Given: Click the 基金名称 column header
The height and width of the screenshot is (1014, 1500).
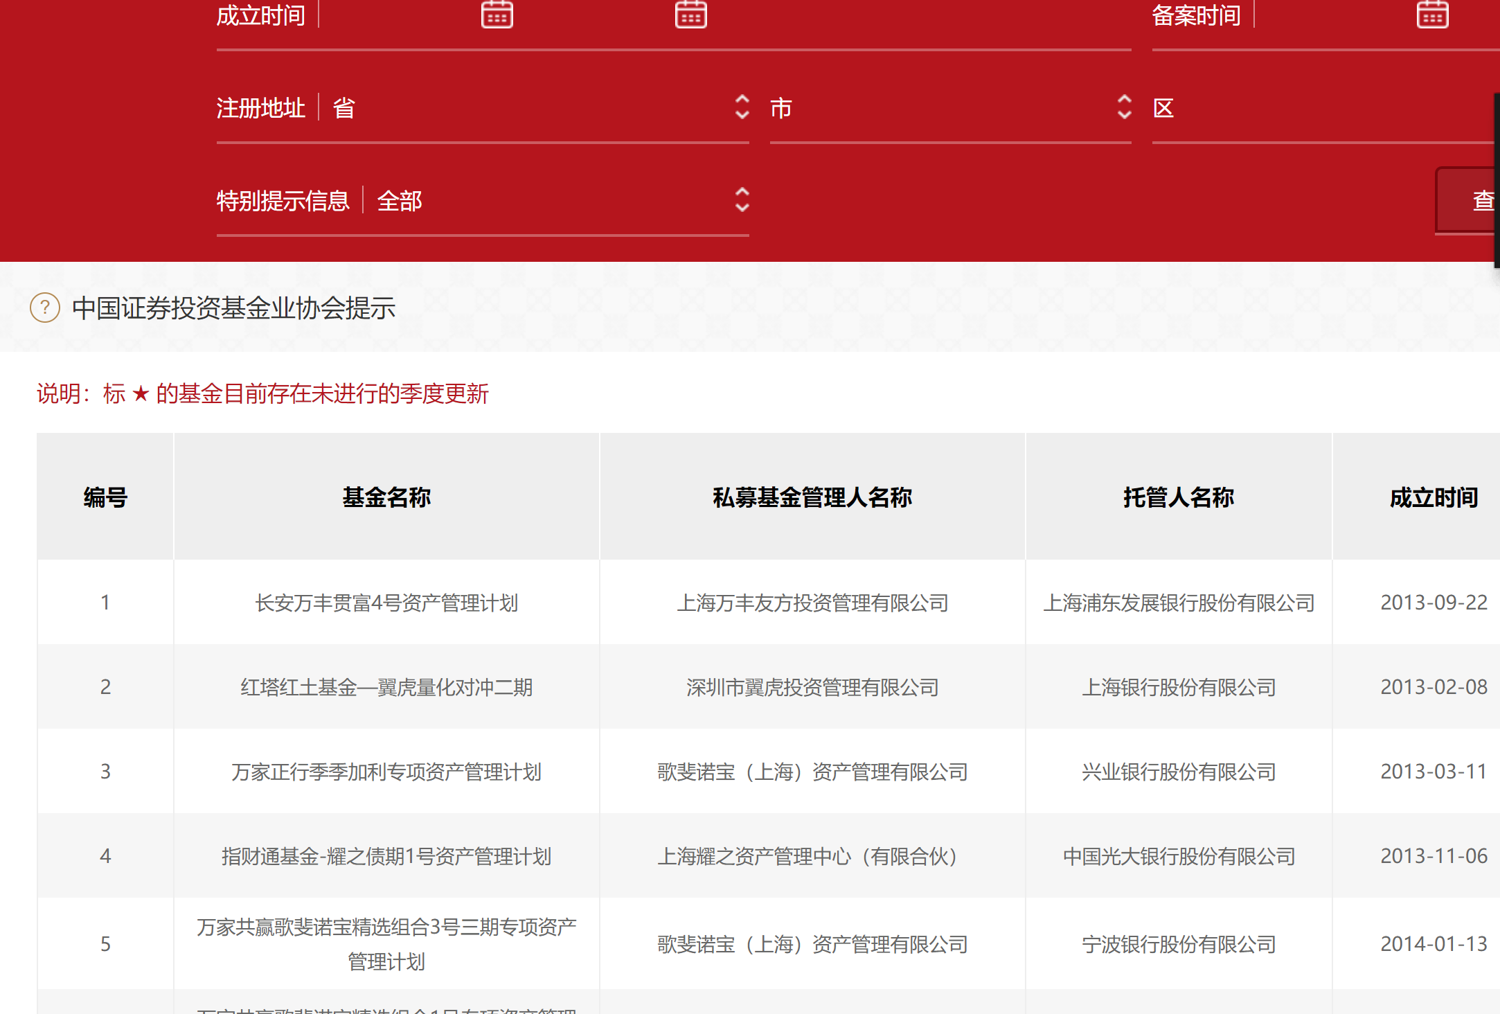Looking at the screenshot, I should (x=386, y=497).
